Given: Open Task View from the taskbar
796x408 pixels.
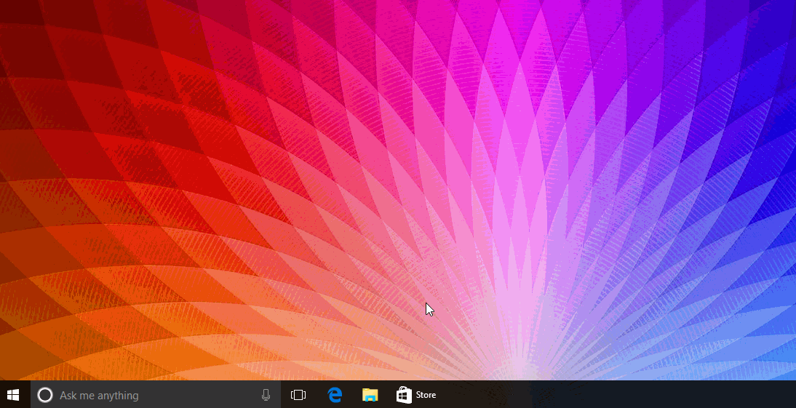Looking at the screenshot, I should pos(298,395).
